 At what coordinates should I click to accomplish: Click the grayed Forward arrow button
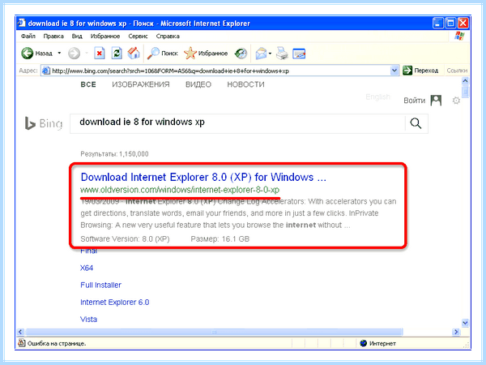(x=74, y=53)
